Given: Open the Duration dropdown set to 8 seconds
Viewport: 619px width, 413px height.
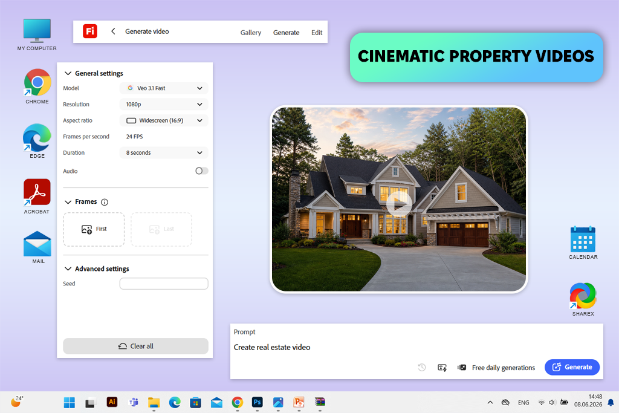Looking at the screenshot, I should [x=164, y=152].
